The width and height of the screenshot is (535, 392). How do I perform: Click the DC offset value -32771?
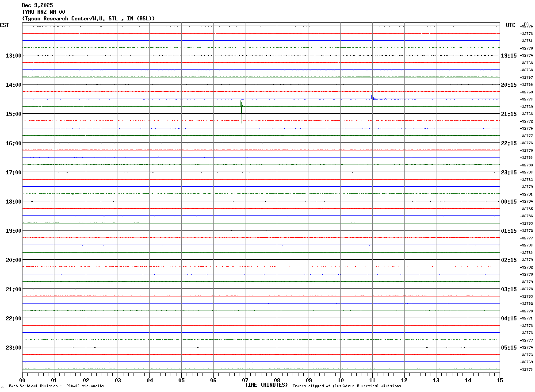[527, 318]
